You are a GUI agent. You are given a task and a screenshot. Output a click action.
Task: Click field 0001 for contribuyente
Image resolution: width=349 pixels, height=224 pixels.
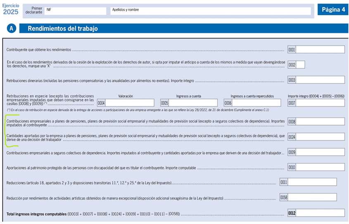click(x=320, y=50)
